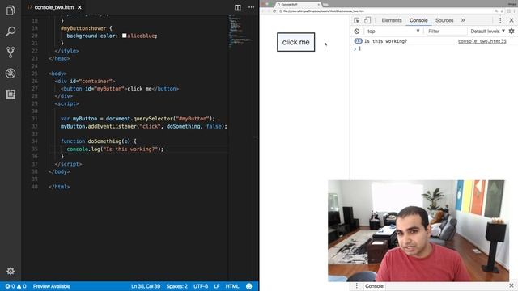518x291 pixels.
Task: Open the editor More Actions menu
Action: click(x=252, y=7)
